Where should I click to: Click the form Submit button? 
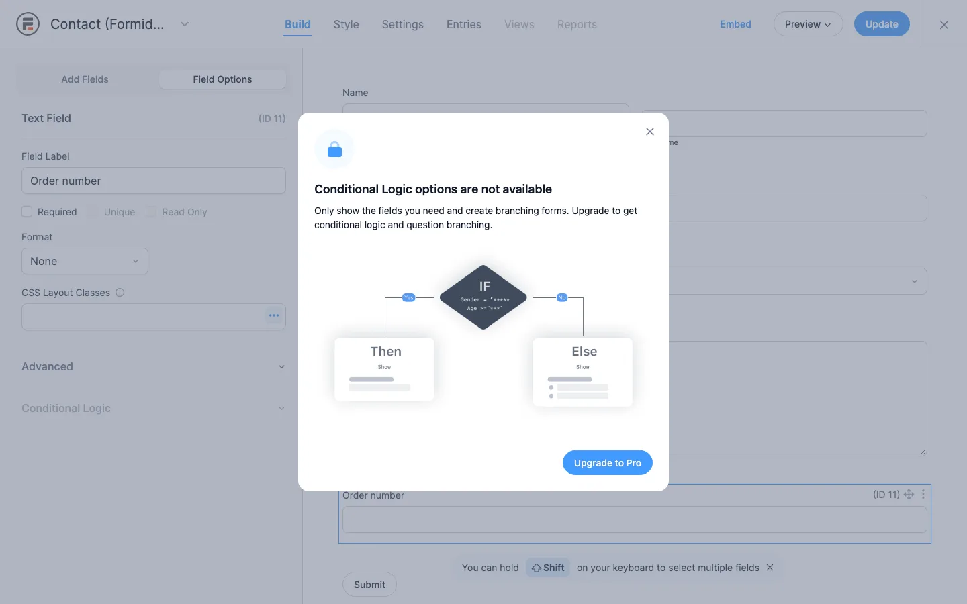click(x=370, y=585)
